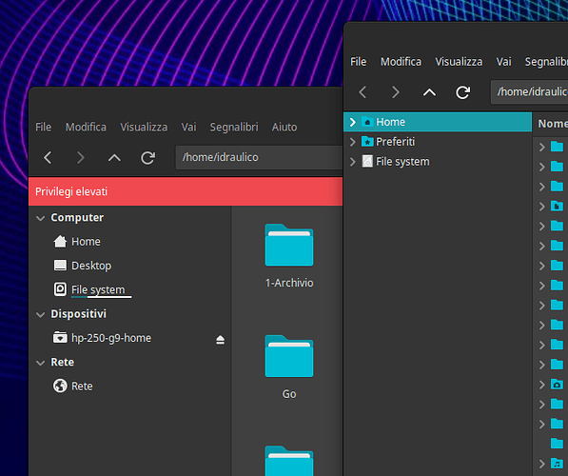Open the Go folder icon

pyautogui.click(x=289, y=356)
